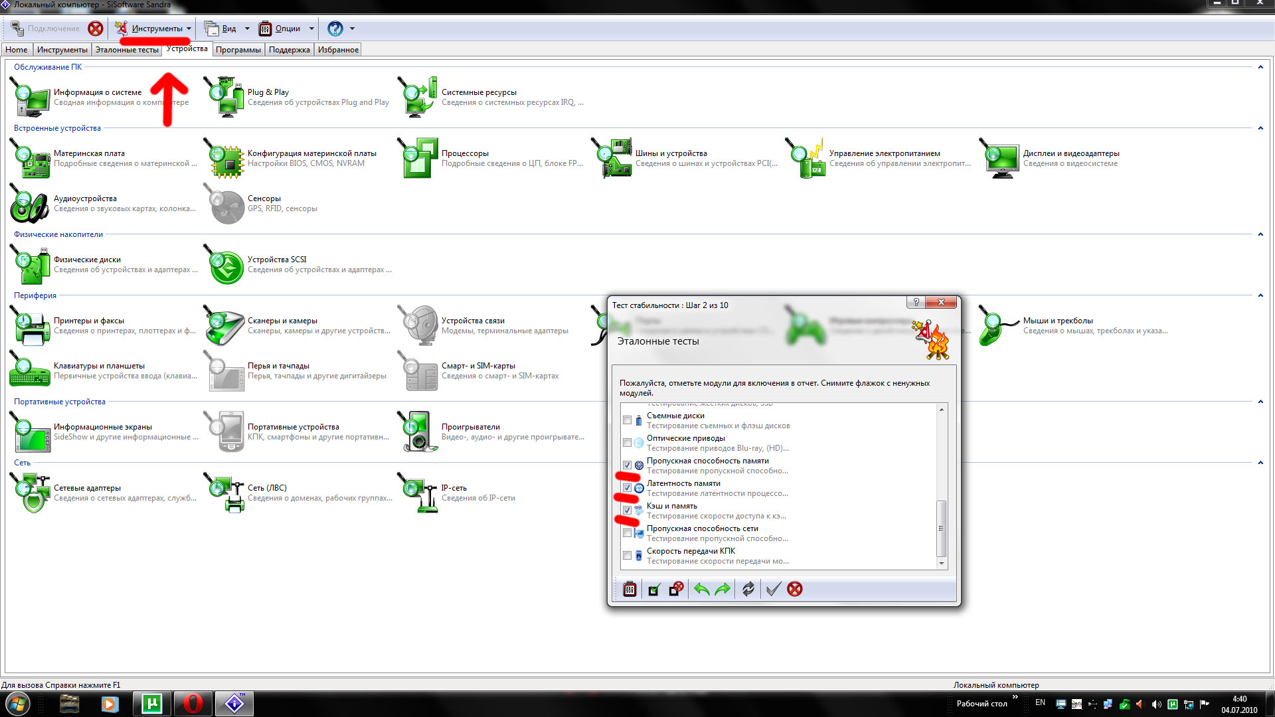The height and width of the screenshot is (717, 1275).
Task: Click the dialog options icon at bottom-left
Action: (x=630, y=589)
